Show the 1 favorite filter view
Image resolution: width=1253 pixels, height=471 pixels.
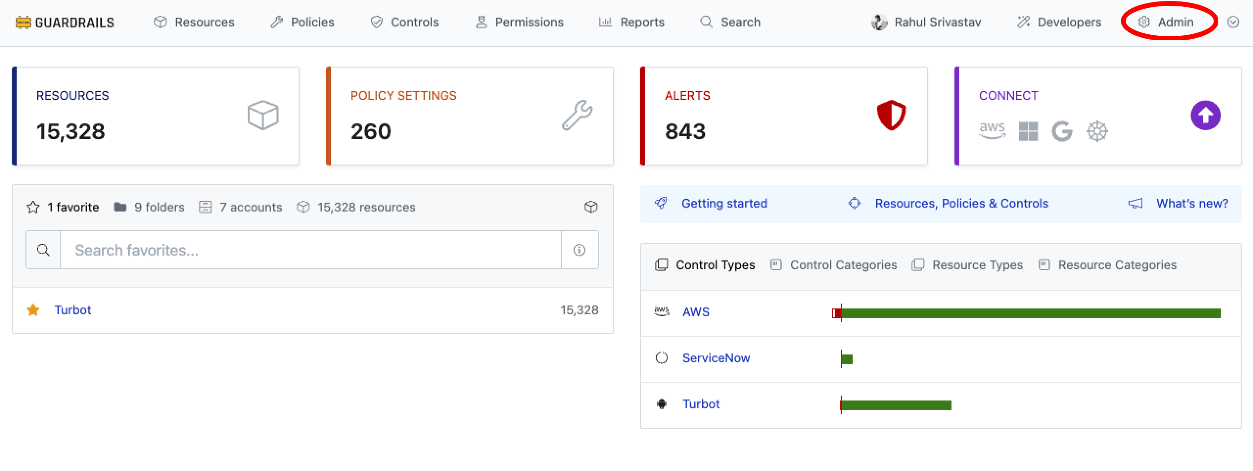[x=63, y=207]
